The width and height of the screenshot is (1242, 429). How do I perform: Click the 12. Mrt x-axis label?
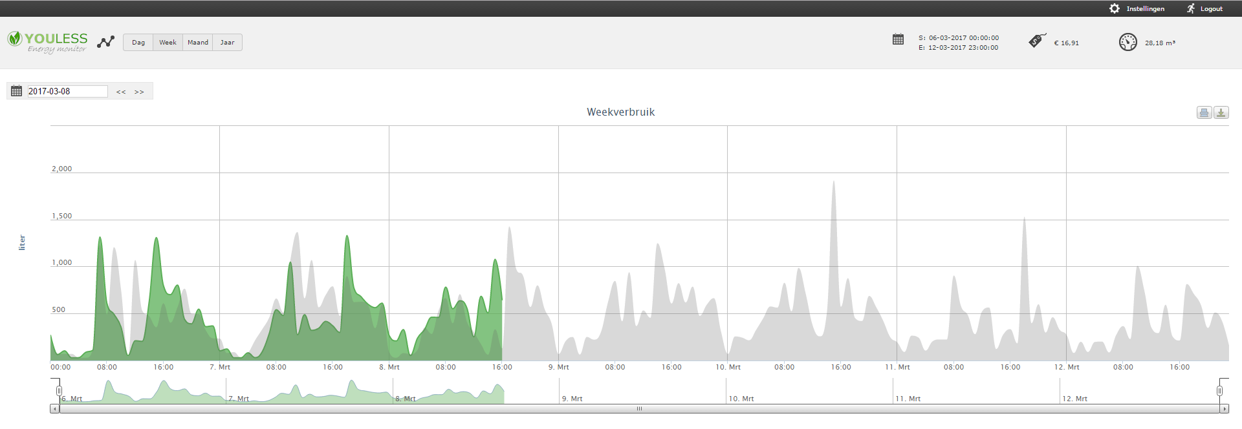pos(1067,367)
